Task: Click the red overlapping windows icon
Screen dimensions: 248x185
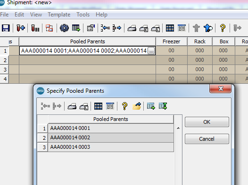Action: 50,28
